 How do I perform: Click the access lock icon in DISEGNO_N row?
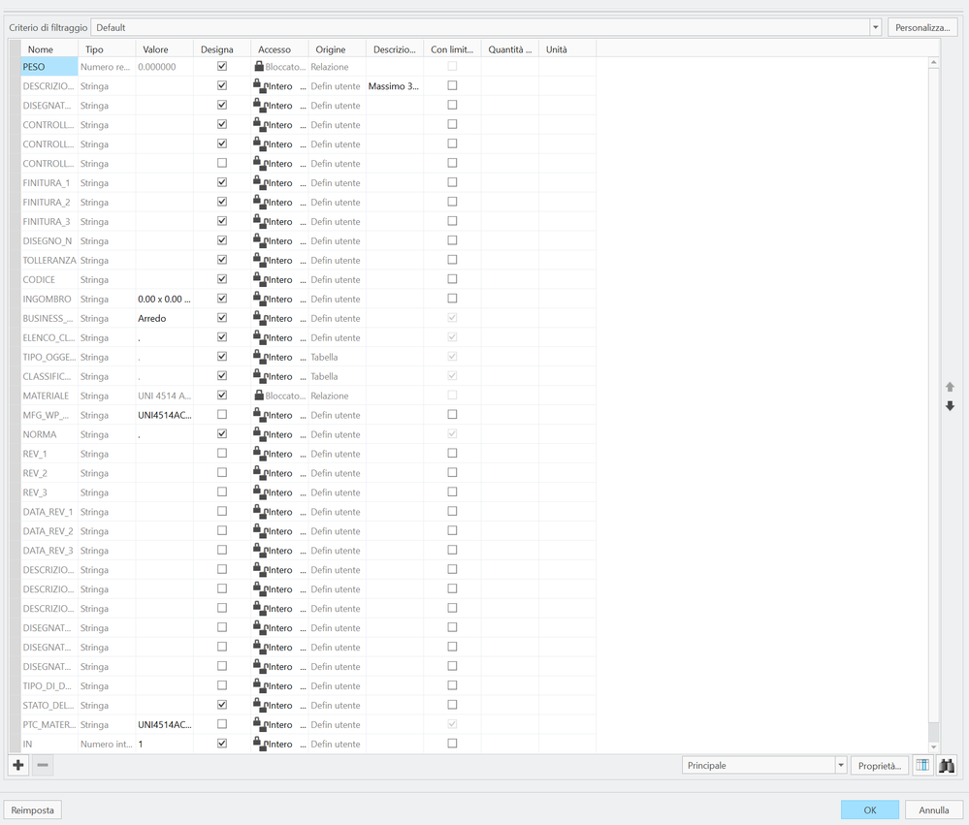pyautogui.click(x=260, y=240)
